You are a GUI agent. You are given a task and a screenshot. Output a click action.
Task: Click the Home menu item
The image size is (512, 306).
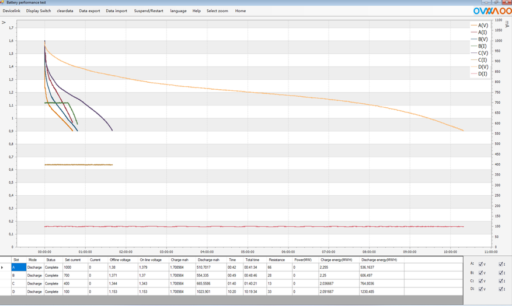point(241,10)
